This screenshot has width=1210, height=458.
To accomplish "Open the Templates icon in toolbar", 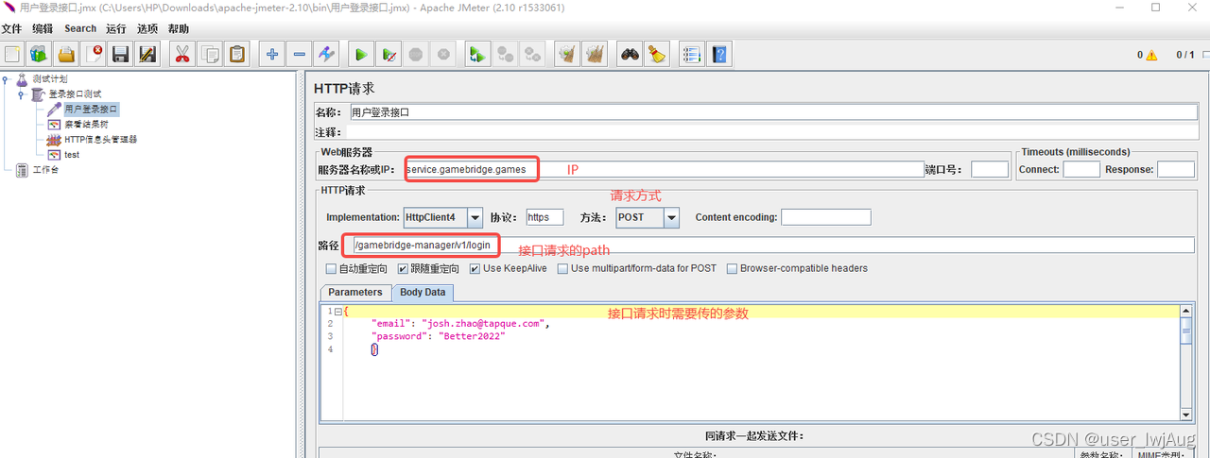I will pyautogui.click(x=39, y=54).
